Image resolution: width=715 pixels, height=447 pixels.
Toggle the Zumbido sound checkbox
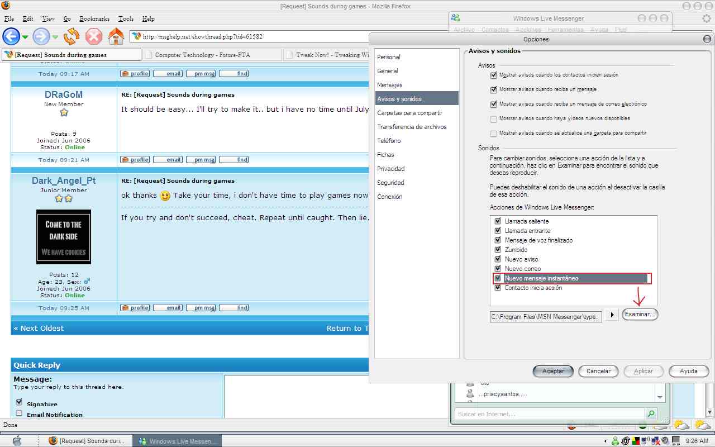pyautogui.click(x=498, y=250)
